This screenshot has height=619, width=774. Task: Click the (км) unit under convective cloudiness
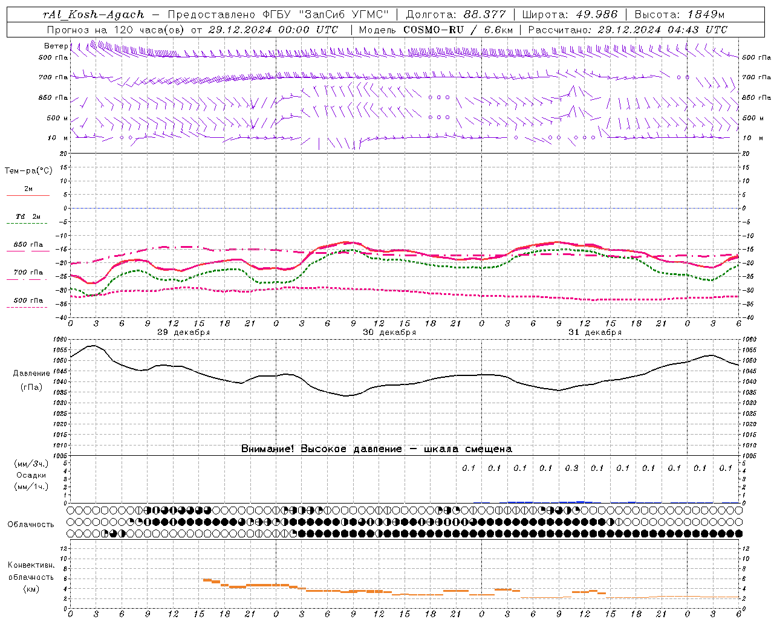click(31, 589)
